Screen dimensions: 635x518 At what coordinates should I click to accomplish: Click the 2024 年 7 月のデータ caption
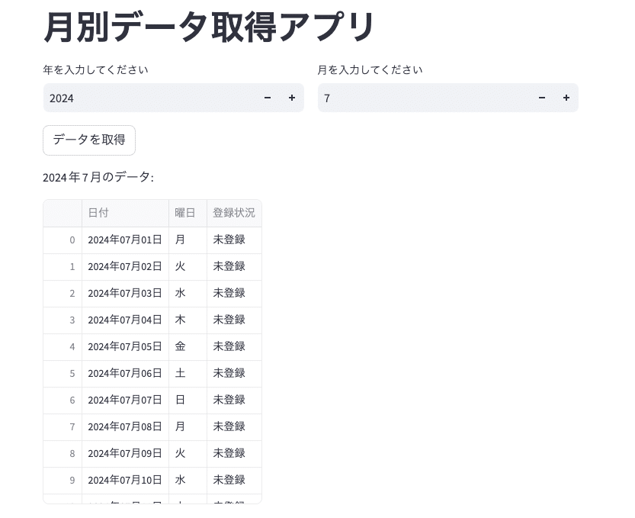click(x=98, y=177)
